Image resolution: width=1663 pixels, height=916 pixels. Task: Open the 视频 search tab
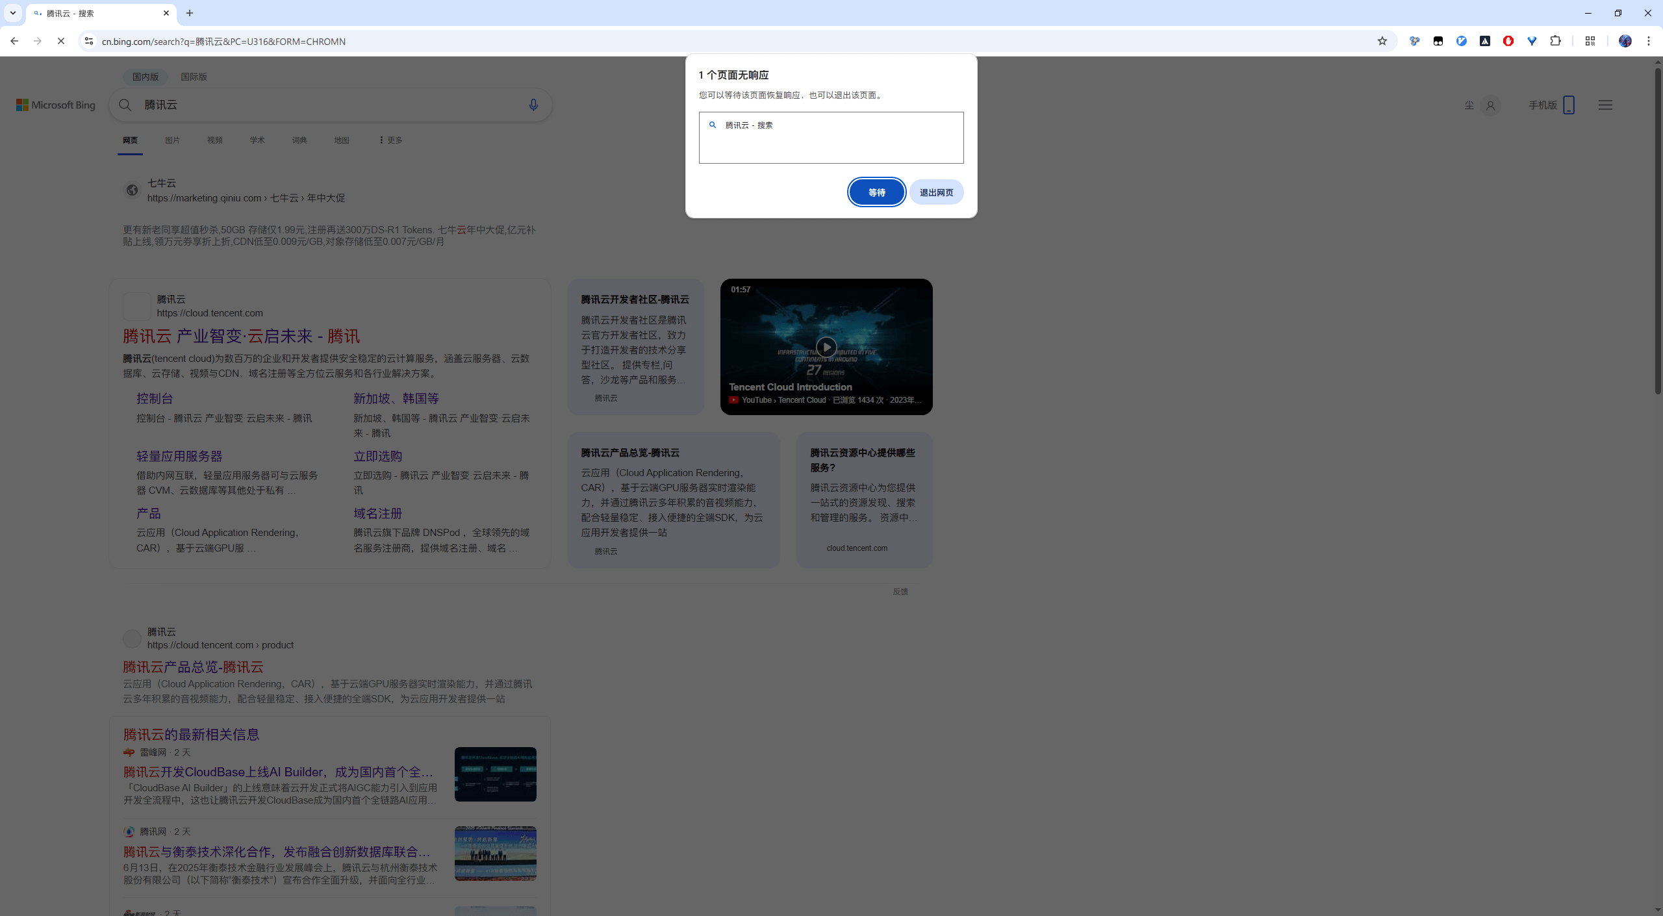214,140
